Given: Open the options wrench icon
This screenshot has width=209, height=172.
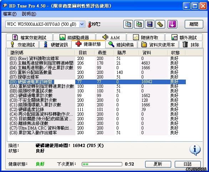Looking at the screenshot, I should pos(160,24).
